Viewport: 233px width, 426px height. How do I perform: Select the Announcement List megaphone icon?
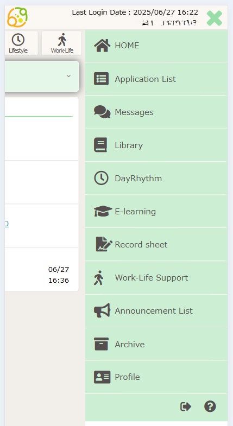(x=102, y=310)
